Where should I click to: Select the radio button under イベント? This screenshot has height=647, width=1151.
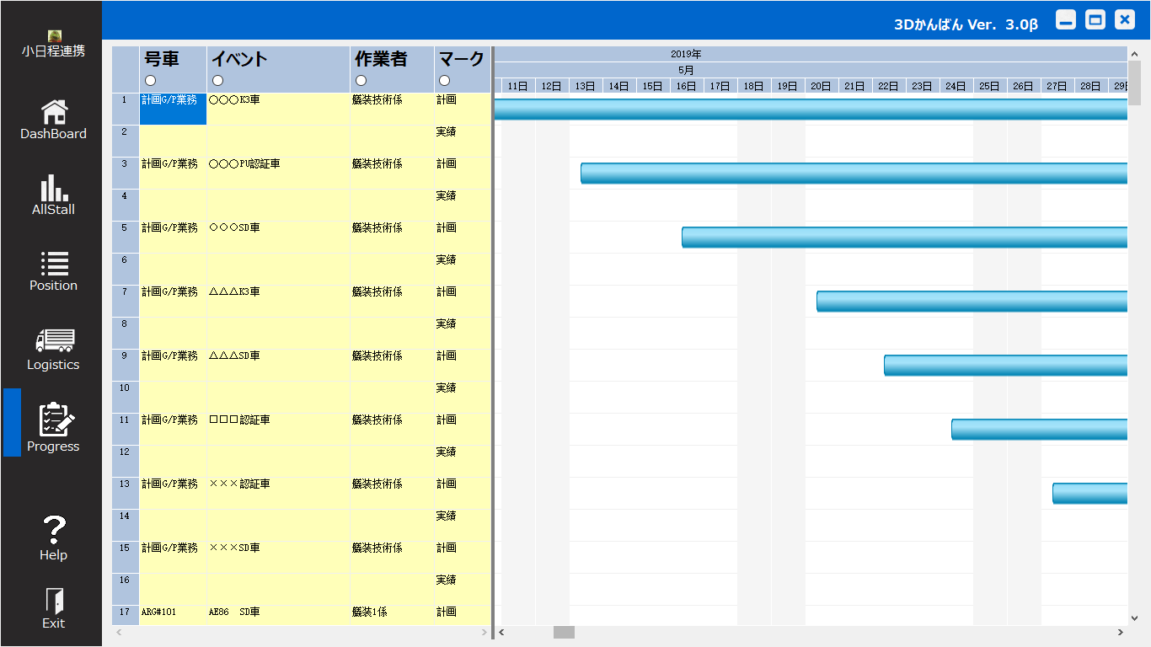217,81
